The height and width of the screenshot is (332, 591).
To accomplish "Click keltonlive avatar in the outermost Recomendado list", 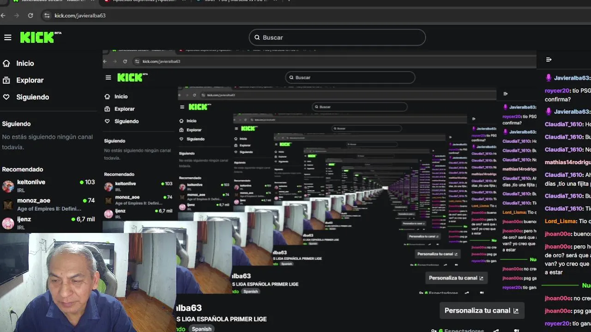I will click(x=8, y=186).
